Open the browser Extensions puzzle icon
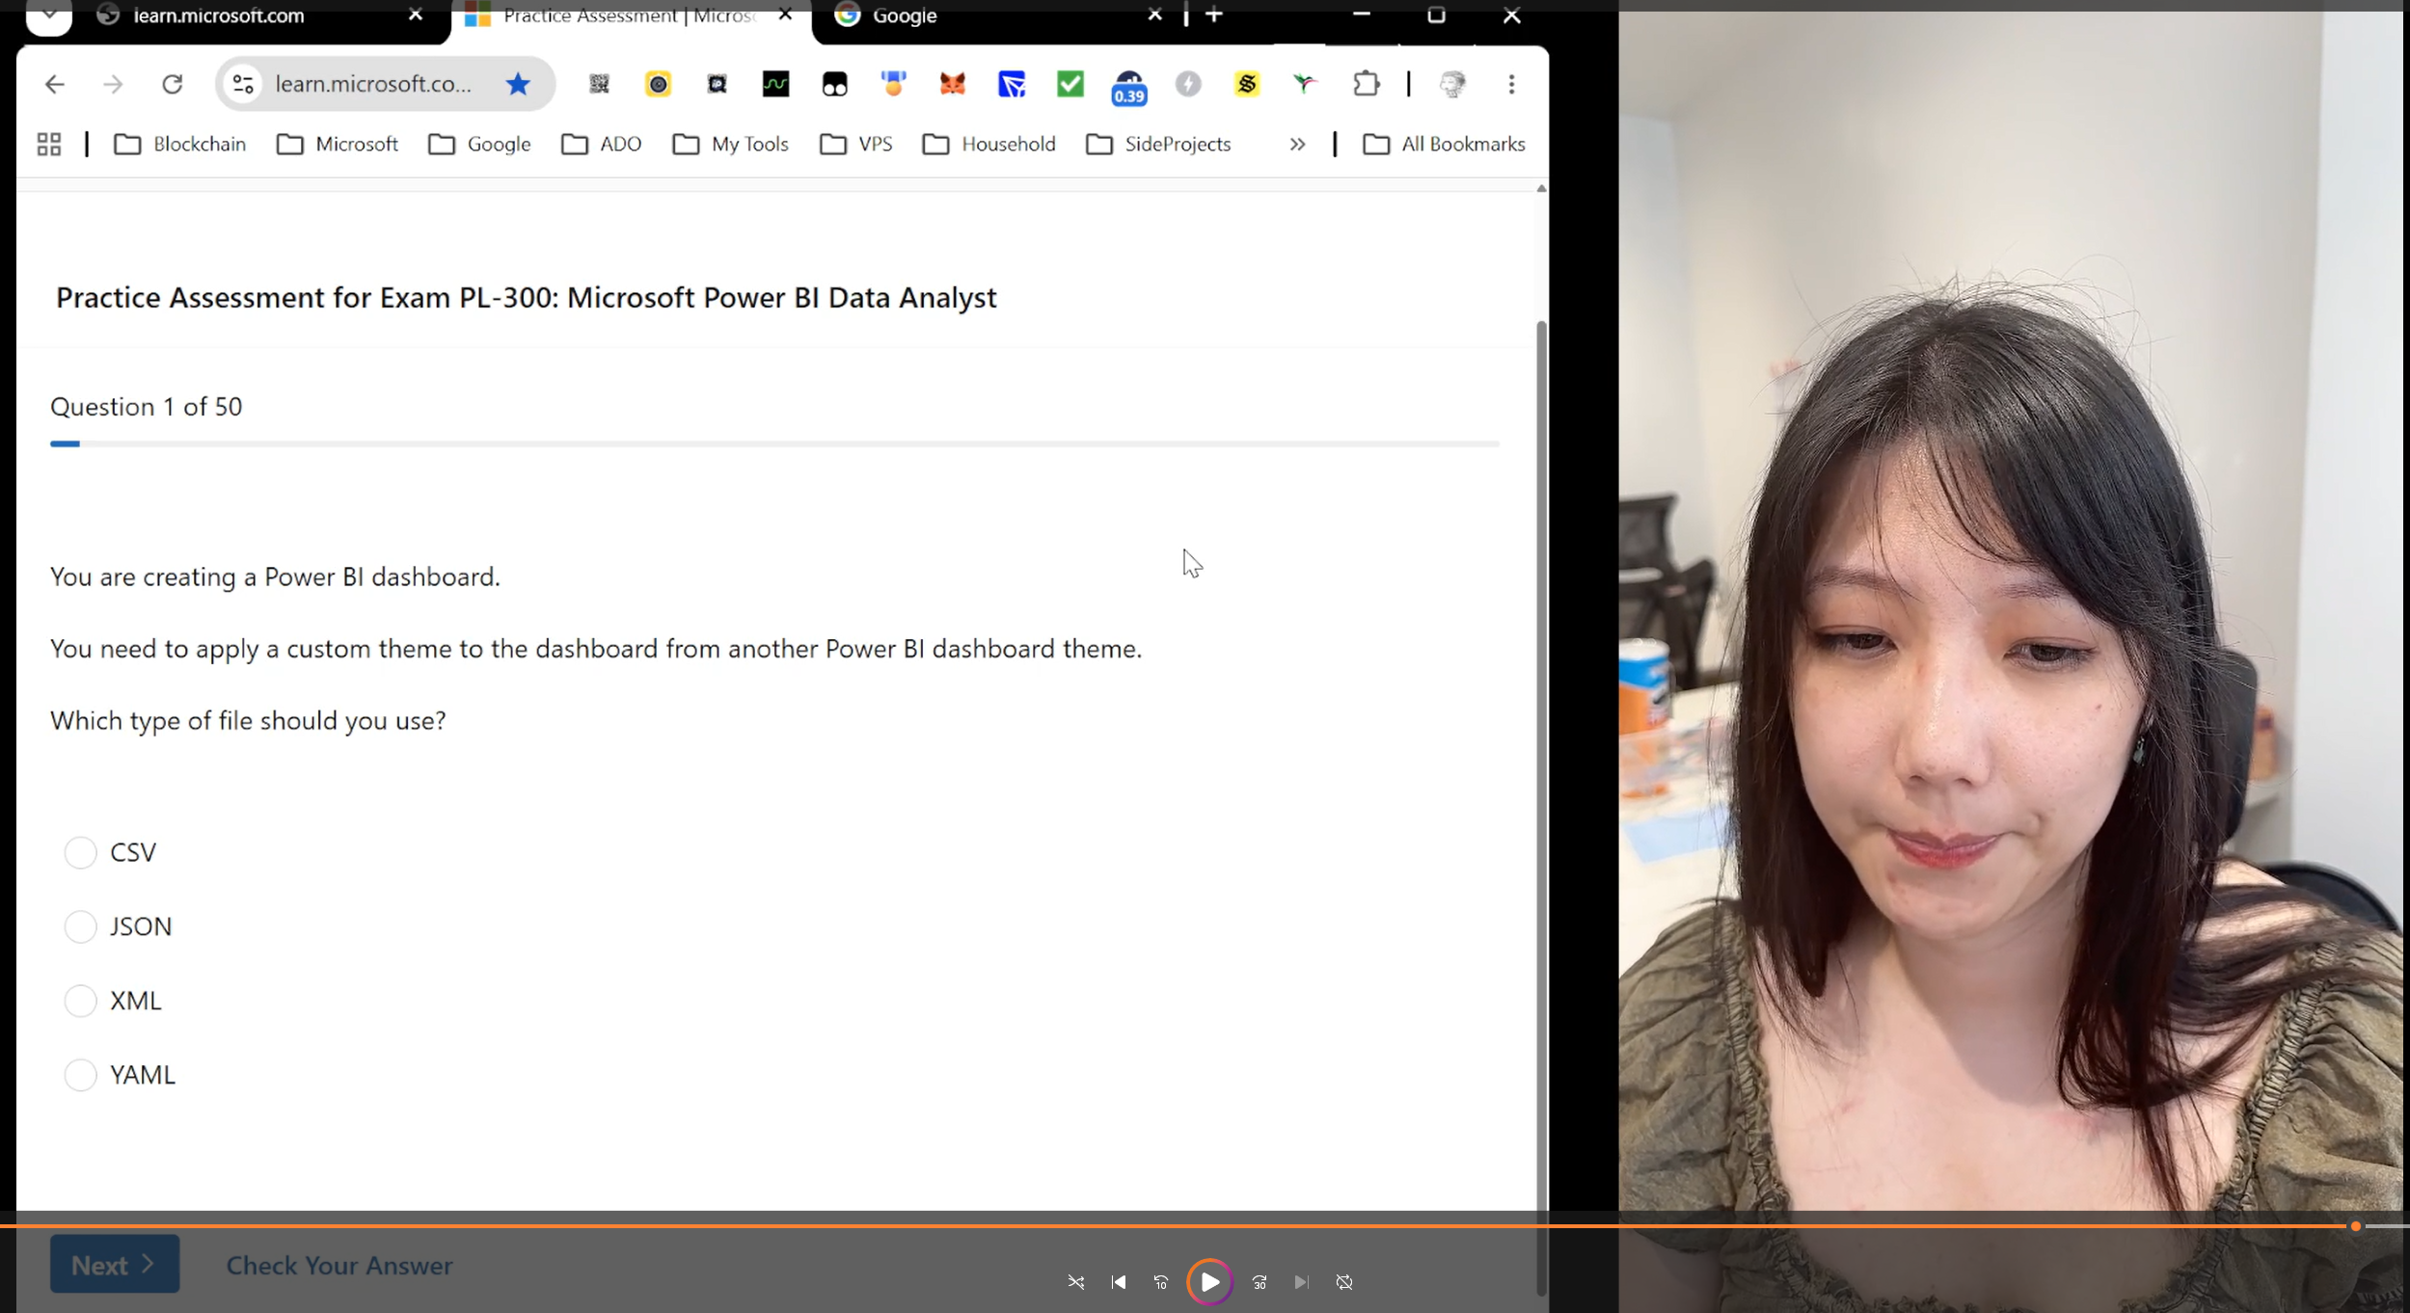 pyautogui.click(x=1366, y=85)
